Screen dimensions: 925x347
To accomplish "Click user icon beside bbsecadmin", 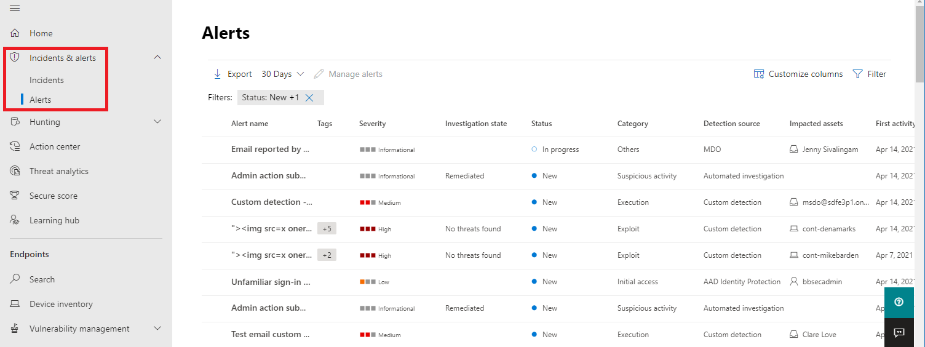I will click(x=794, y=282).
